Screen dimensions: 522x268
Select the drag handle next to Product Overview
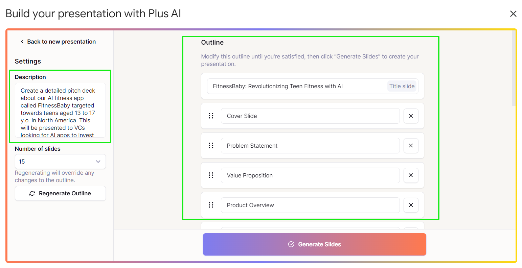[x=211, y=205]
